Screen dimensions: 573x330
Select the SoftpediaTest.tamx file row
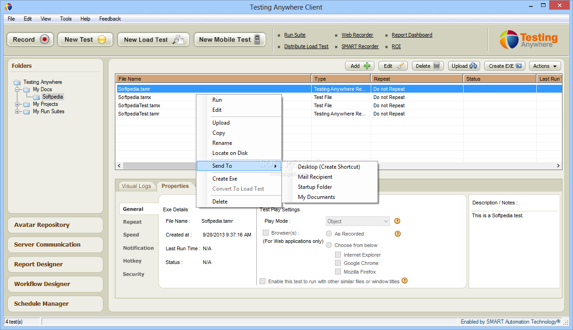(x=339, y=105)
